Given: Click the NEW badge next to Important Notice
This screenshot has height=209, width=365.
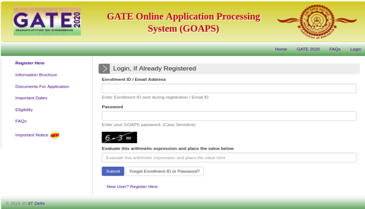Looking at the screenshot, I should [x=55, y=135].
